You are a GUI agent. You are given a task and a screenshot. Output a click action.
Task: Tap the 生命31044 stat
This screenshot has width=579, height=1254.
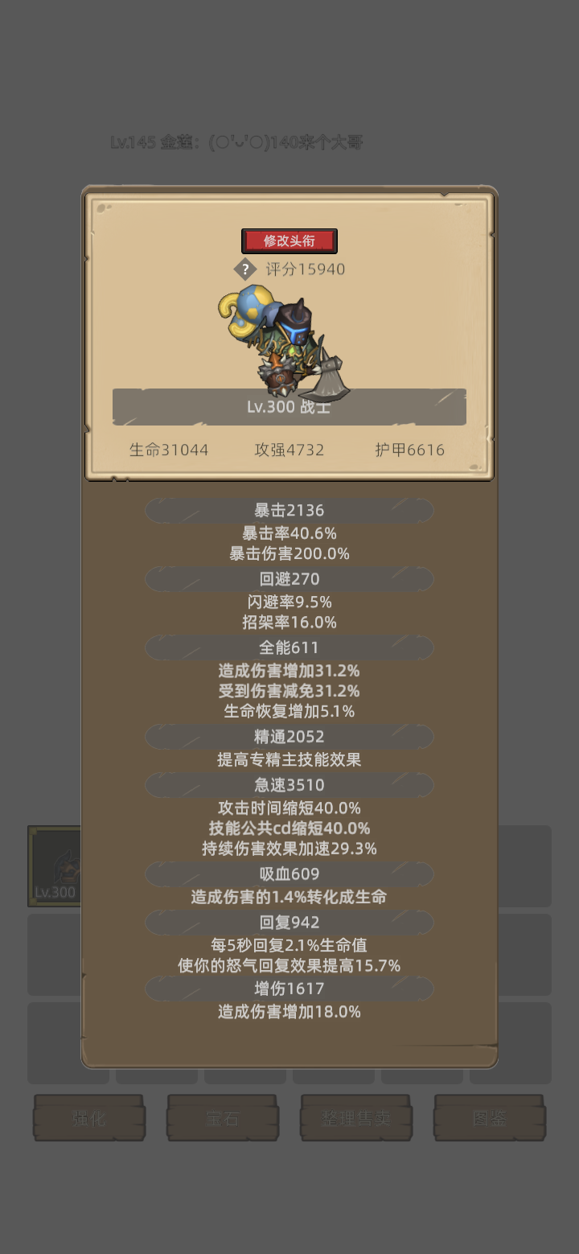point(169,450)
